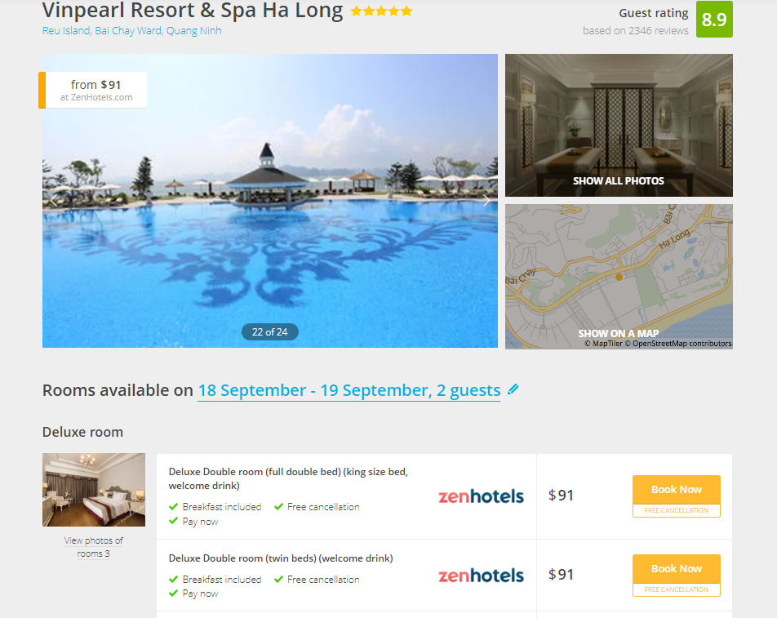The width and height of the screenshot is (777, 618).
Task: Click zenhotels logo for king size room
Action: pos(481,496)
